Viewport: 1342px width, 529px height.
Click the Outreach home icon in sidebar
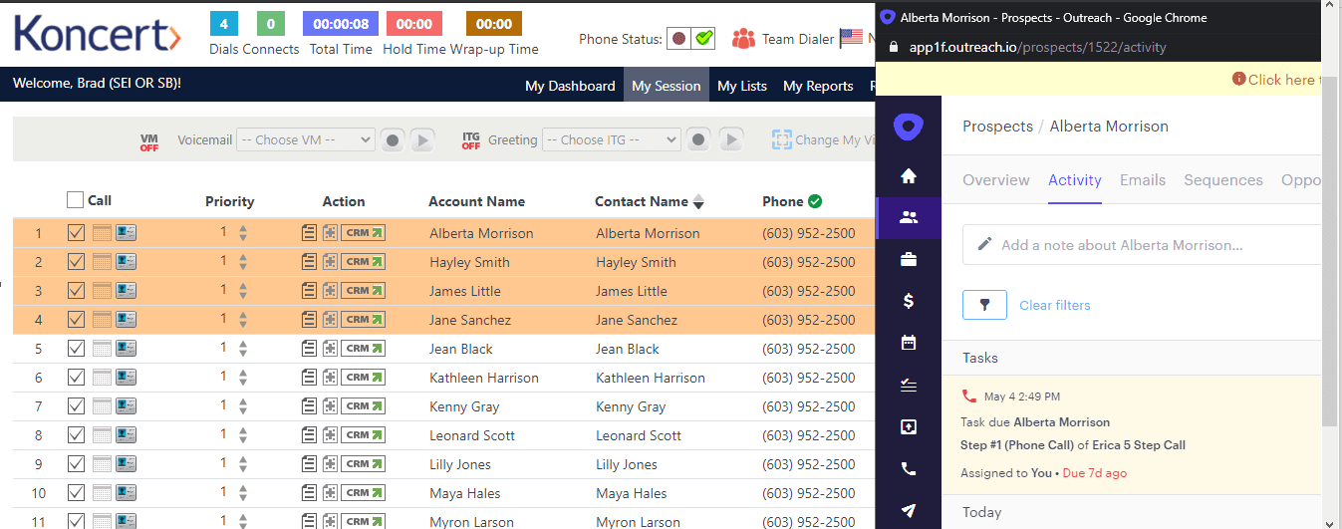[908, 176]
